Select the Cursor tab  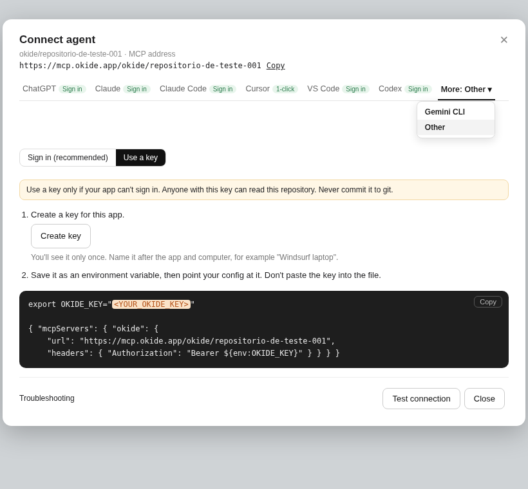pyautogui.click(x=272, y=89)
